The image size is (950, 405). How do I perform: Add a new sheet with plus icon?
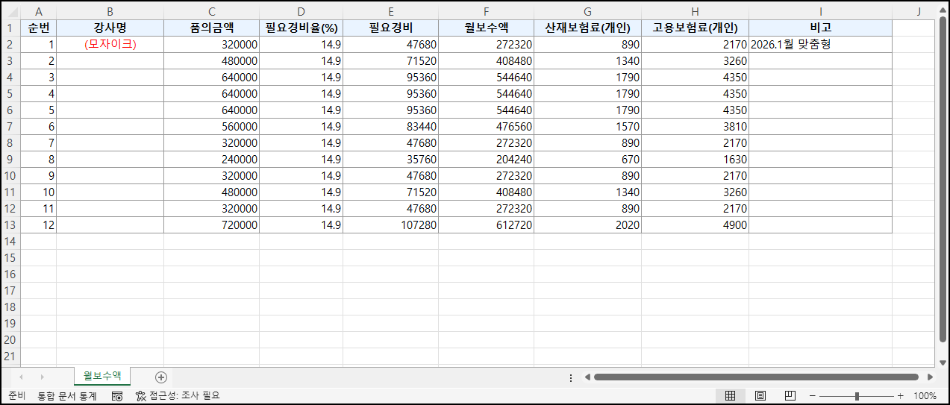(160, 377)
